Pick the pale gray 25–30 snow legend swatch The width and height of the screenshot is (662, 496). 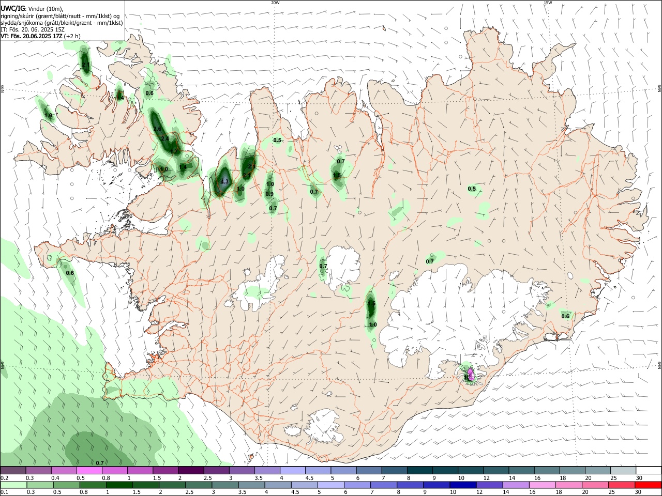click(623, 470)
